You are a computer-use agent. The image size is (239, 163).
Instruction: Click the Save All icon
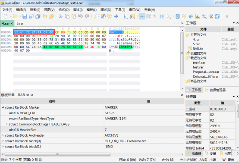pyautogui.click(x=38, y=16)
